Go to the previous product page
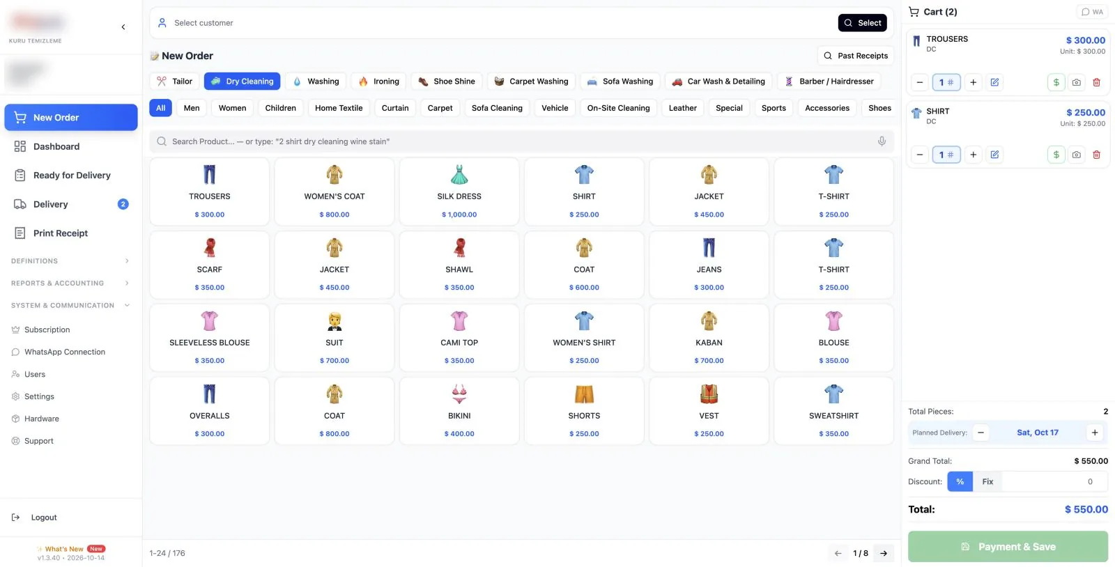This screenshot has width=1115, height=567. pos(838,553)
